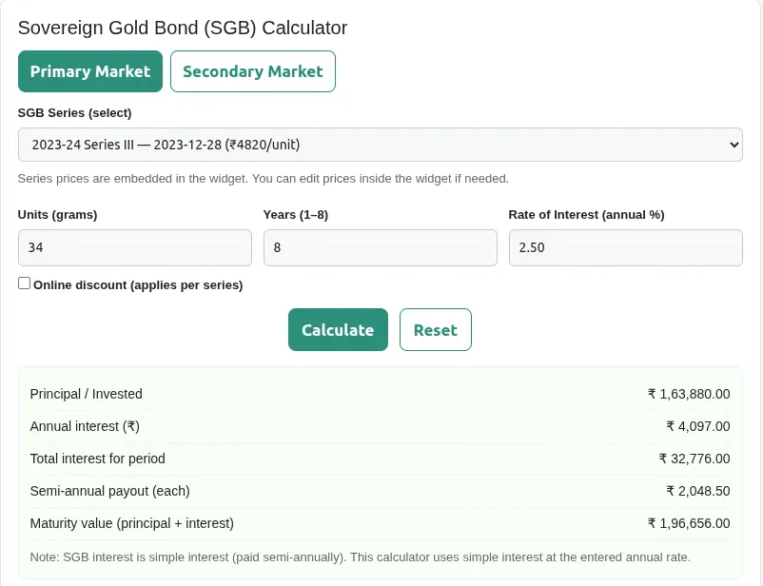Expand the SGB Series dropdown
Image resolution: width=763 pixels, height=586 pixels.
tap(379, 145)
